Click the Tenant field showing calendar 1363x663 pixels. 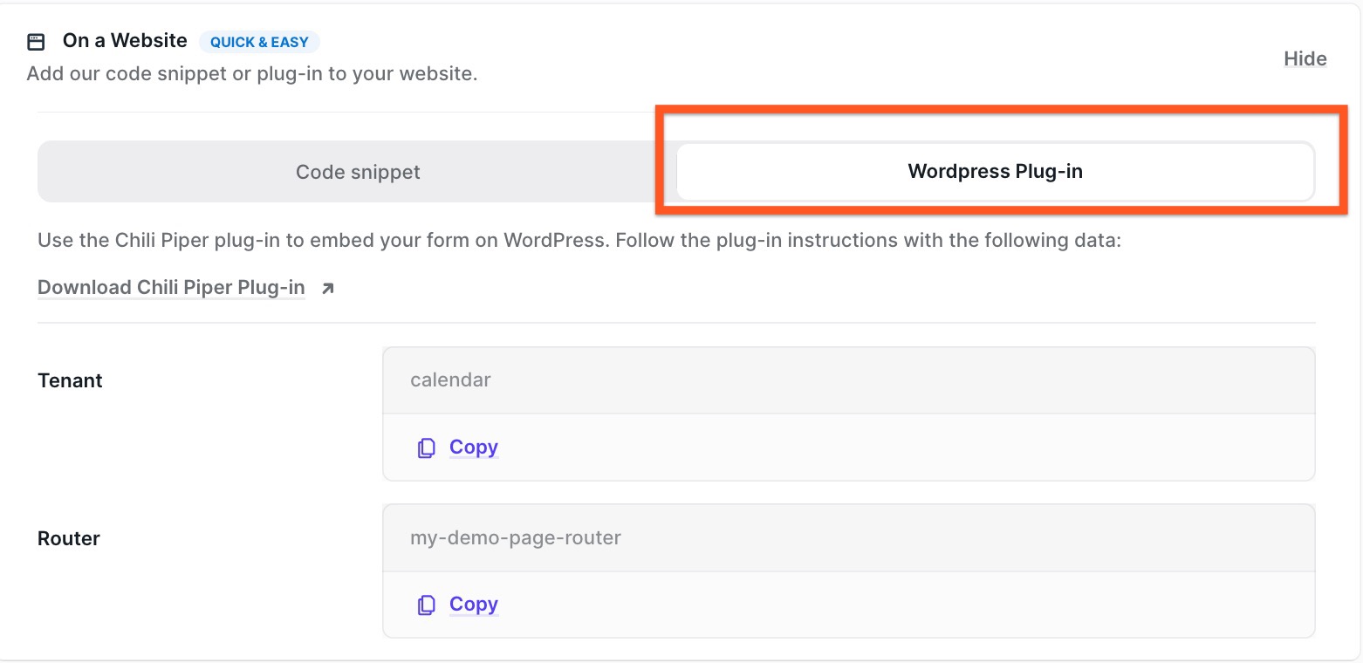(x=848, y=380)
